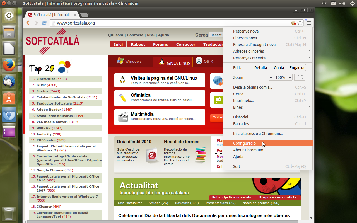Click the blocked cookie icon in address bar
This screenshot has width=357, height=223.
point(294,23)
